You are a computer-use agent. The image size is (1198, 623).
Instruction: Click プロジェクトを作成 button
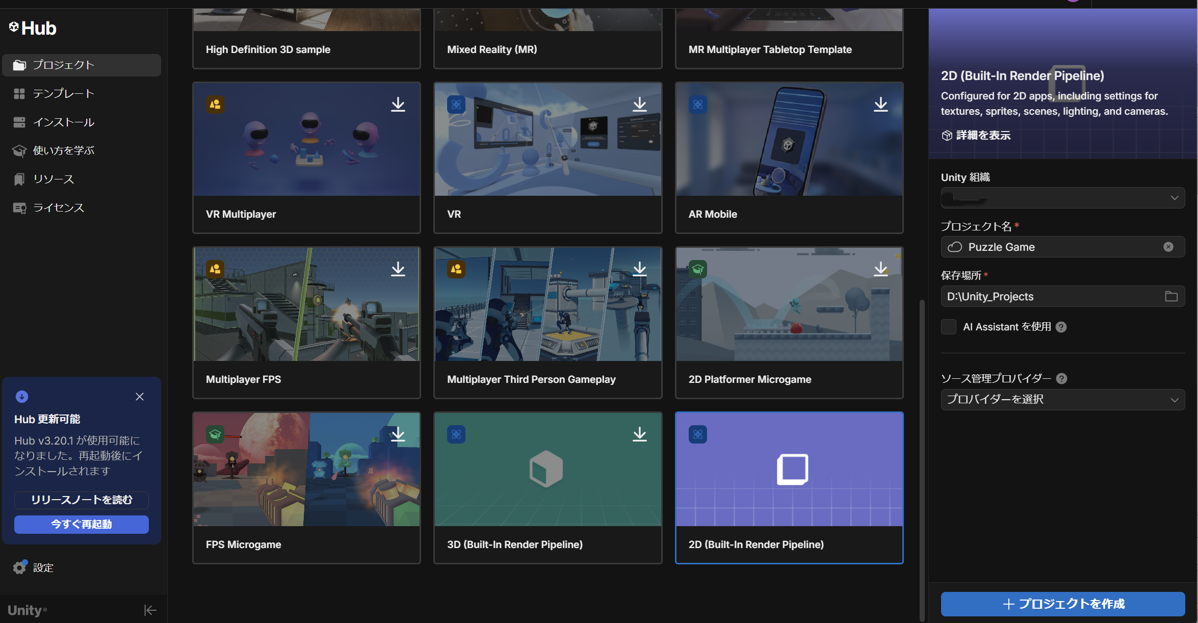pos(1063,604)
